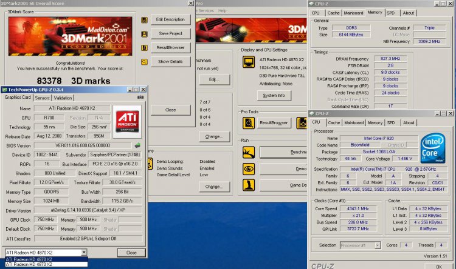Click the demo looping icon in 3DMark

click(150, 164)
